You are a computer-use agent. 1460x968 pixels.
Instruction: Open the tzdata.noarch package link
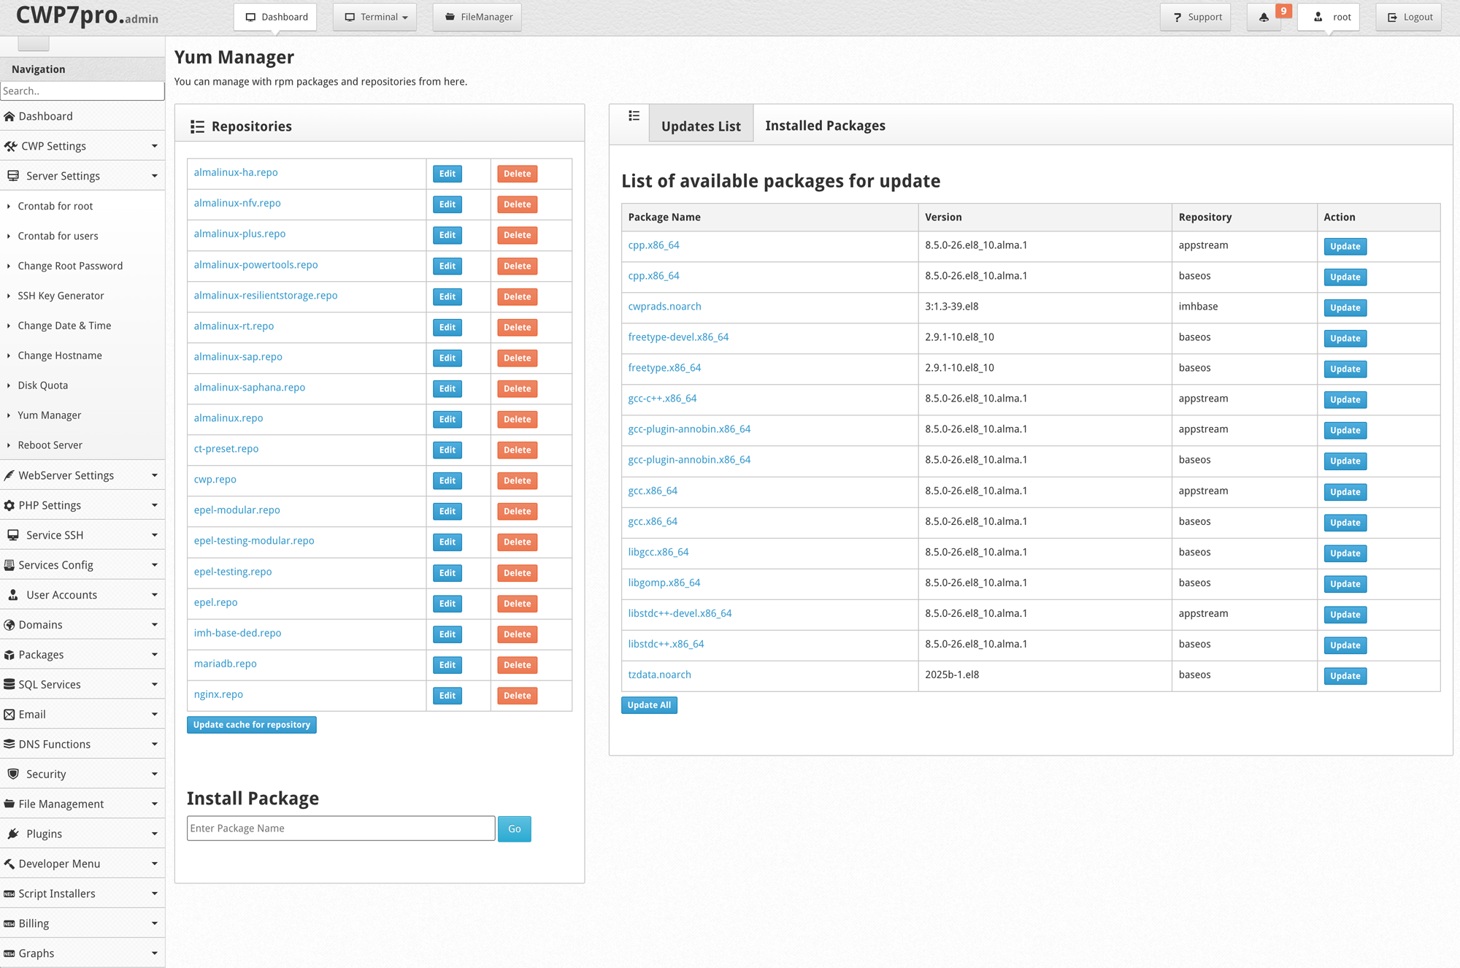659,675
